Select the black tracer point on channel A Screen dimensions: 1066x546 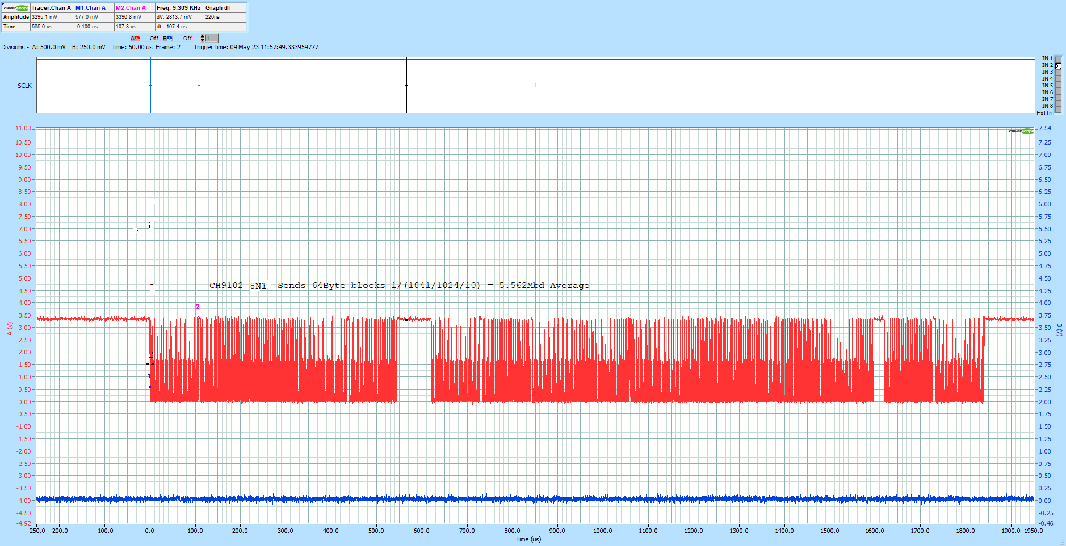tap(406, 320)
